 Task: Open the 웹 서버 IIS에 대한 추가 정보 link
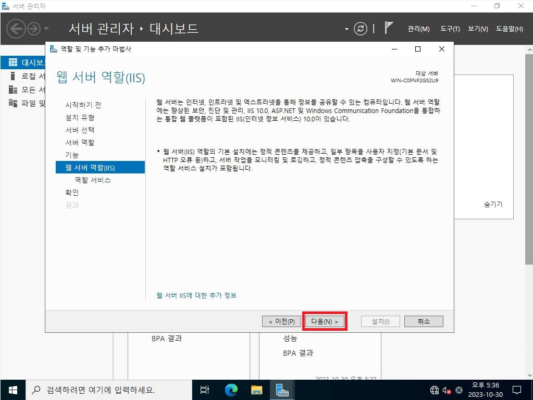click(x=196, y=295)
